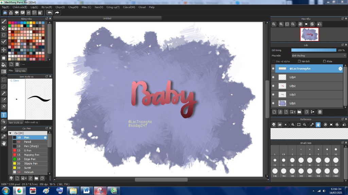Open the Cloud menu
Image resolution: width=348 pixels, height=195 pixels.
[142, 7]
